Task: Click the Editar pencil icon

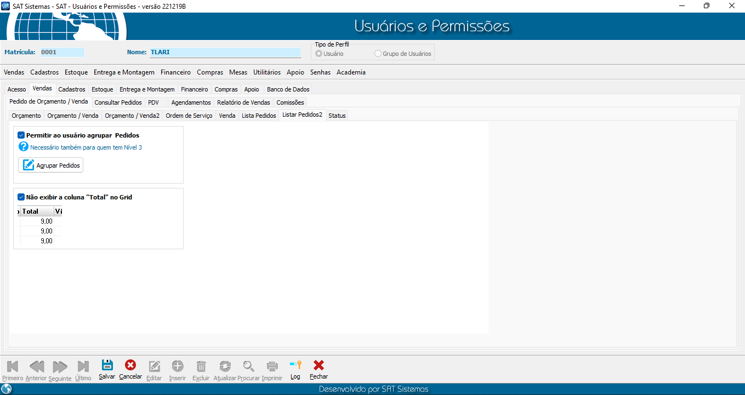Action: (155, 366)
